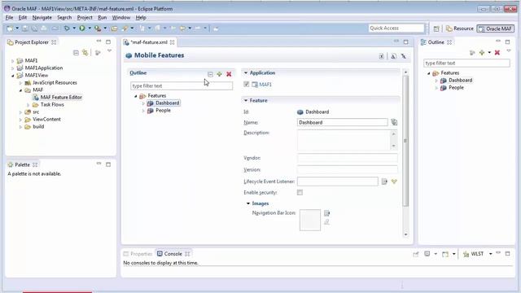
Task: Click the filter text field in the Outline view
Action: coord(466,63)
